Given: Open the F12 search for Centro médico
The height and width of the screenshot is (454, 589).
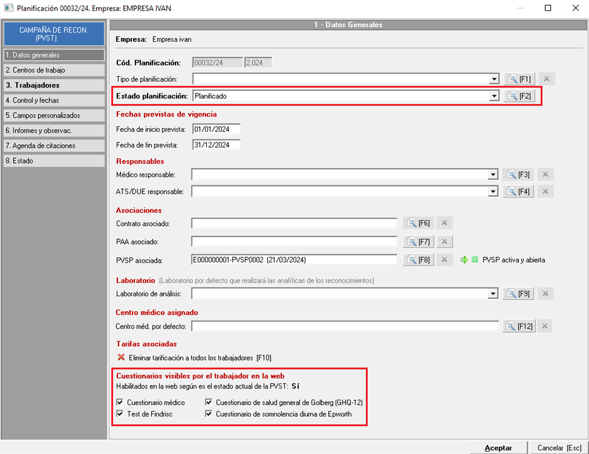Looking at the screenshot, I should tap(520, 326).
